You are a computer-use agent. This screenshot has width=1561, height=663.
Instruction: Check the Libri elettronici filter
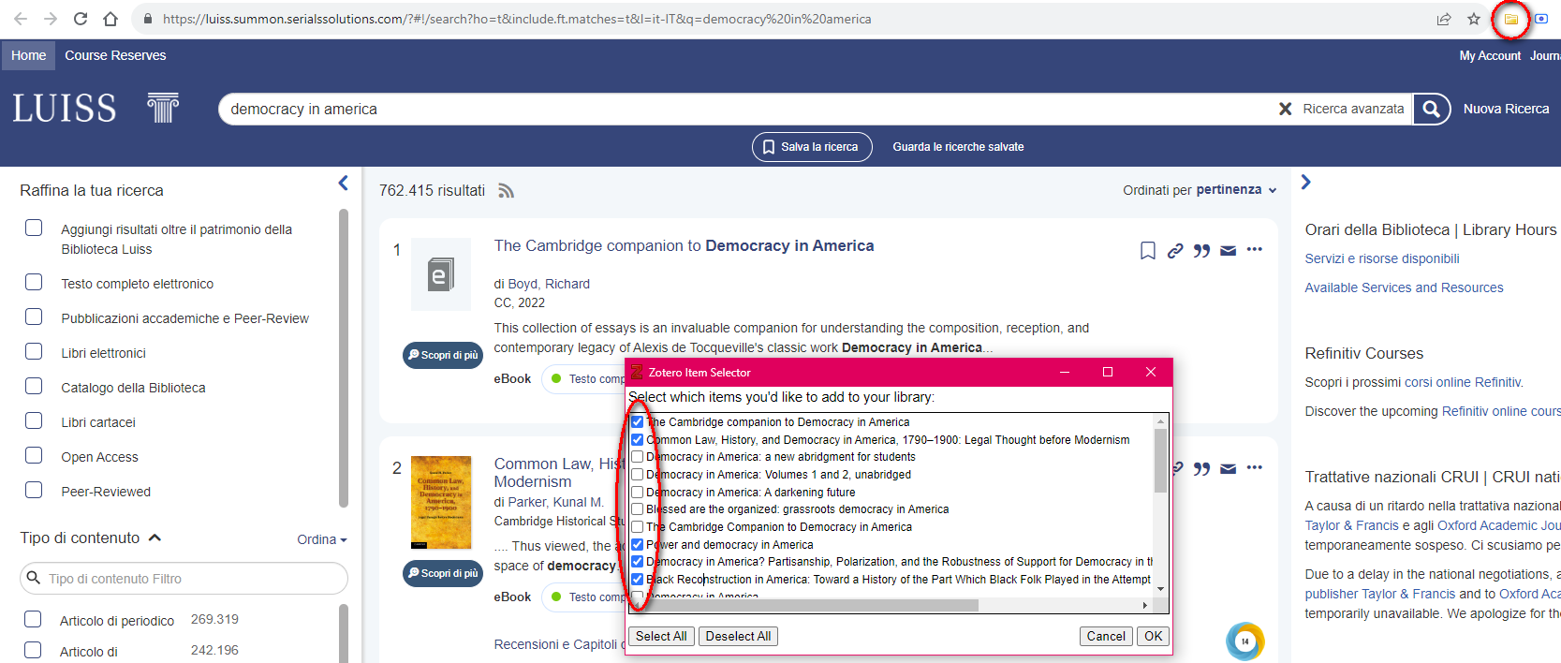tap(34, 352)
